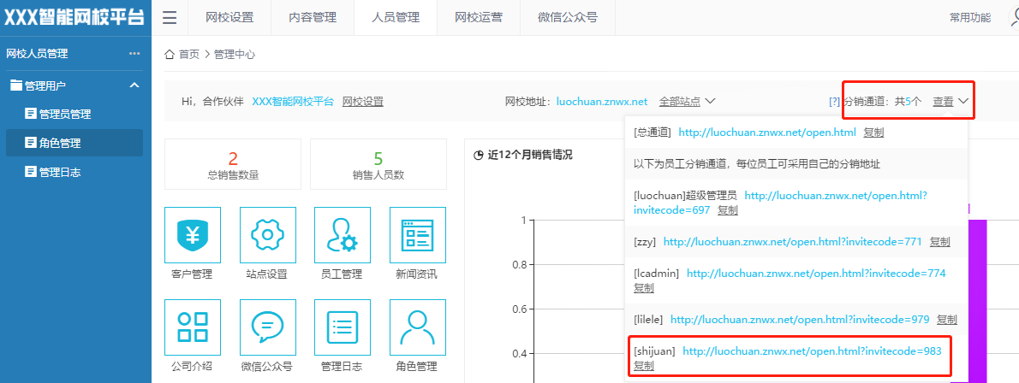1019x383 pixels.
Task: Open the 管理日志 list icon
Action: (342, 327)
